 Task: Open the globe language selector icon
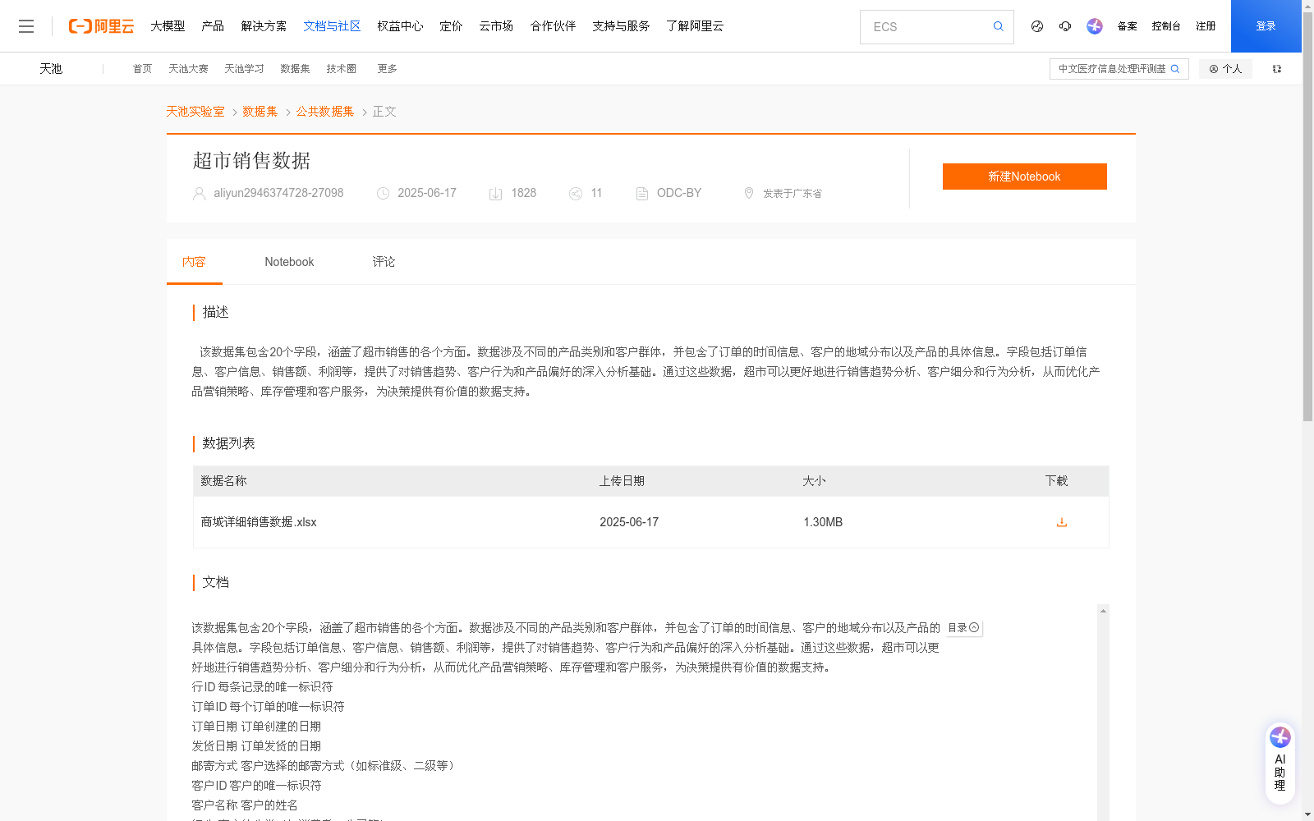[x=1036, y=26]
